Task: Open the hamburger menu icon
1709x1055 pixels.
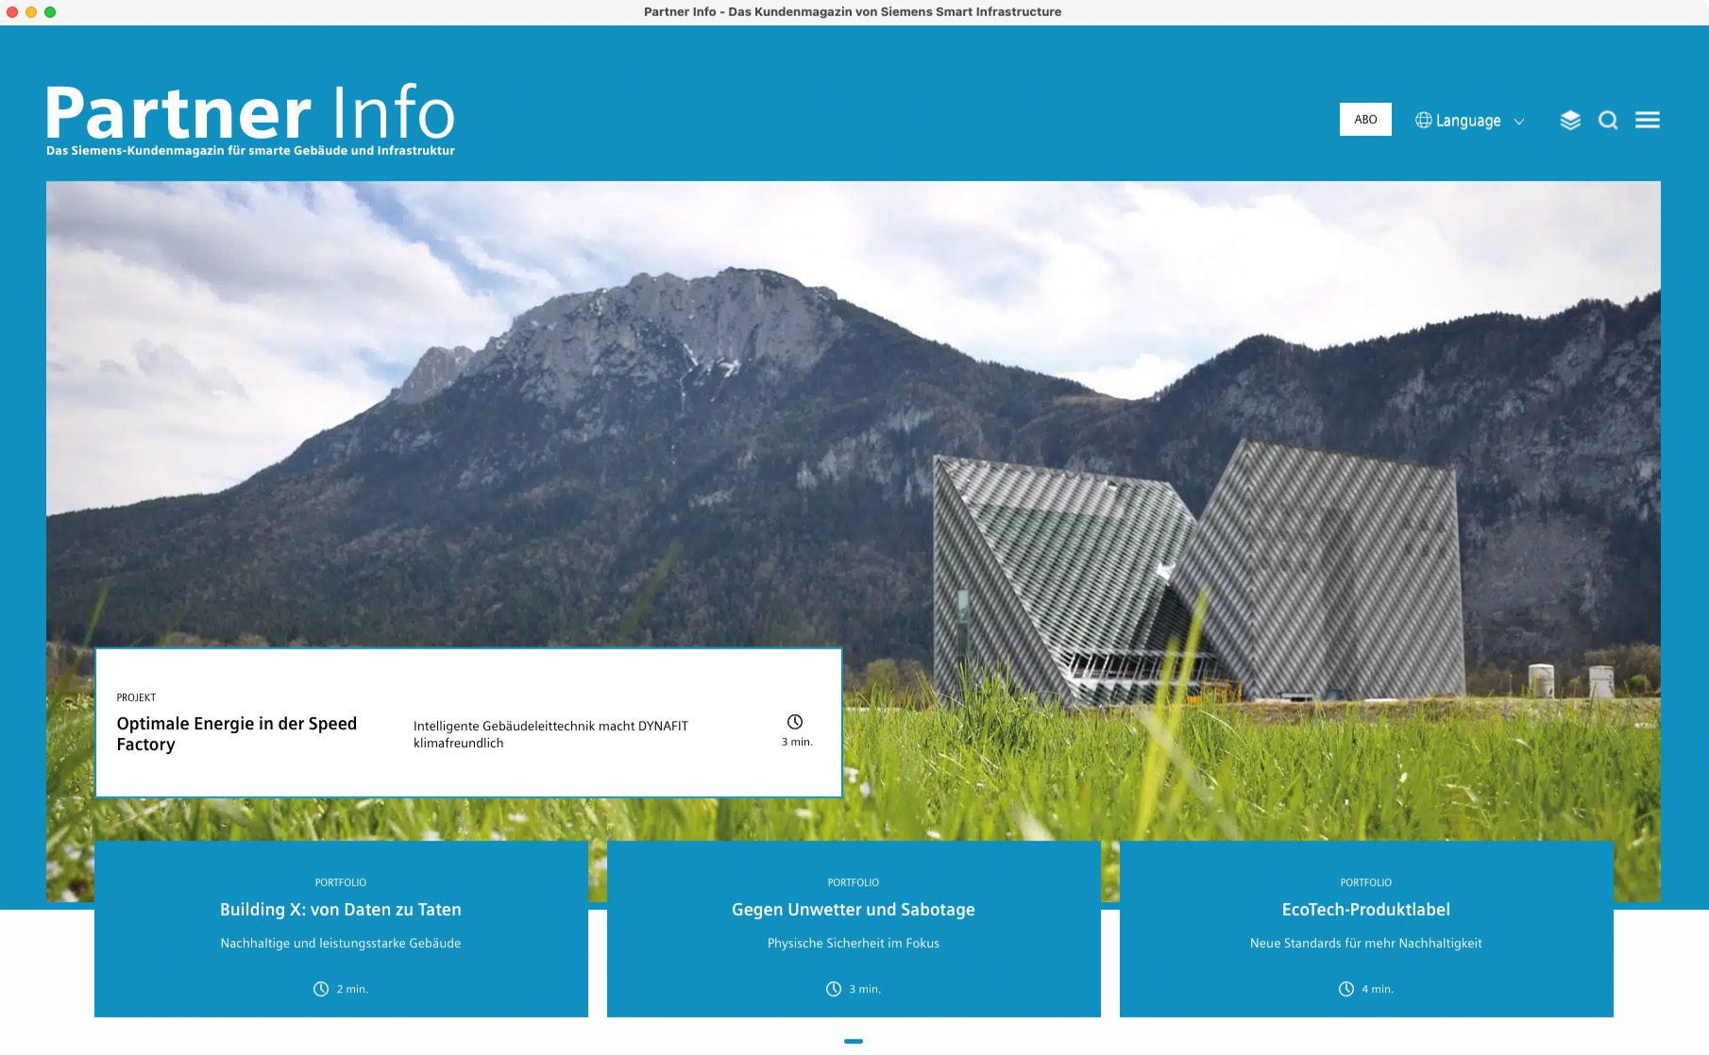Action: 1648,120
